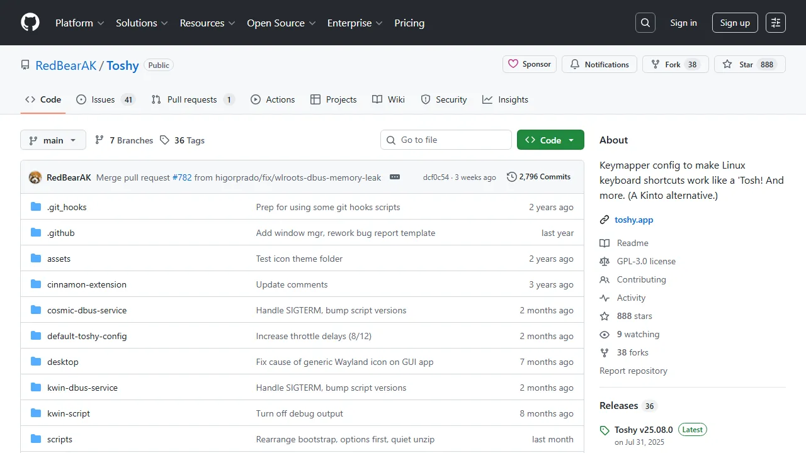Open the main branch selector dropdown
806x453 pixels.
53,140
